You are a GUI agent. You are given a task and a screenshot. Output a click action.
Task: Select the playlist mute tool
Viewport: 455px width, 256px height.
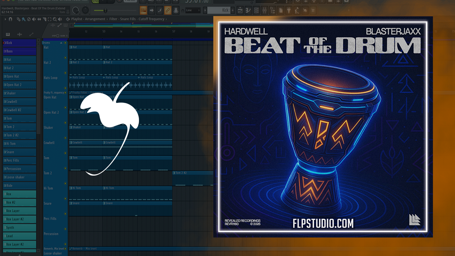point(34,19)
